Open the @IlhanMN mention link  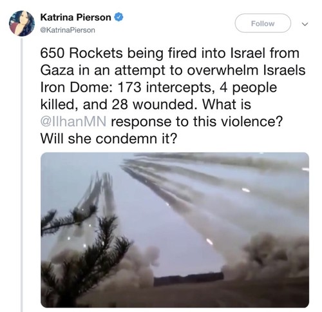point(73,122)
